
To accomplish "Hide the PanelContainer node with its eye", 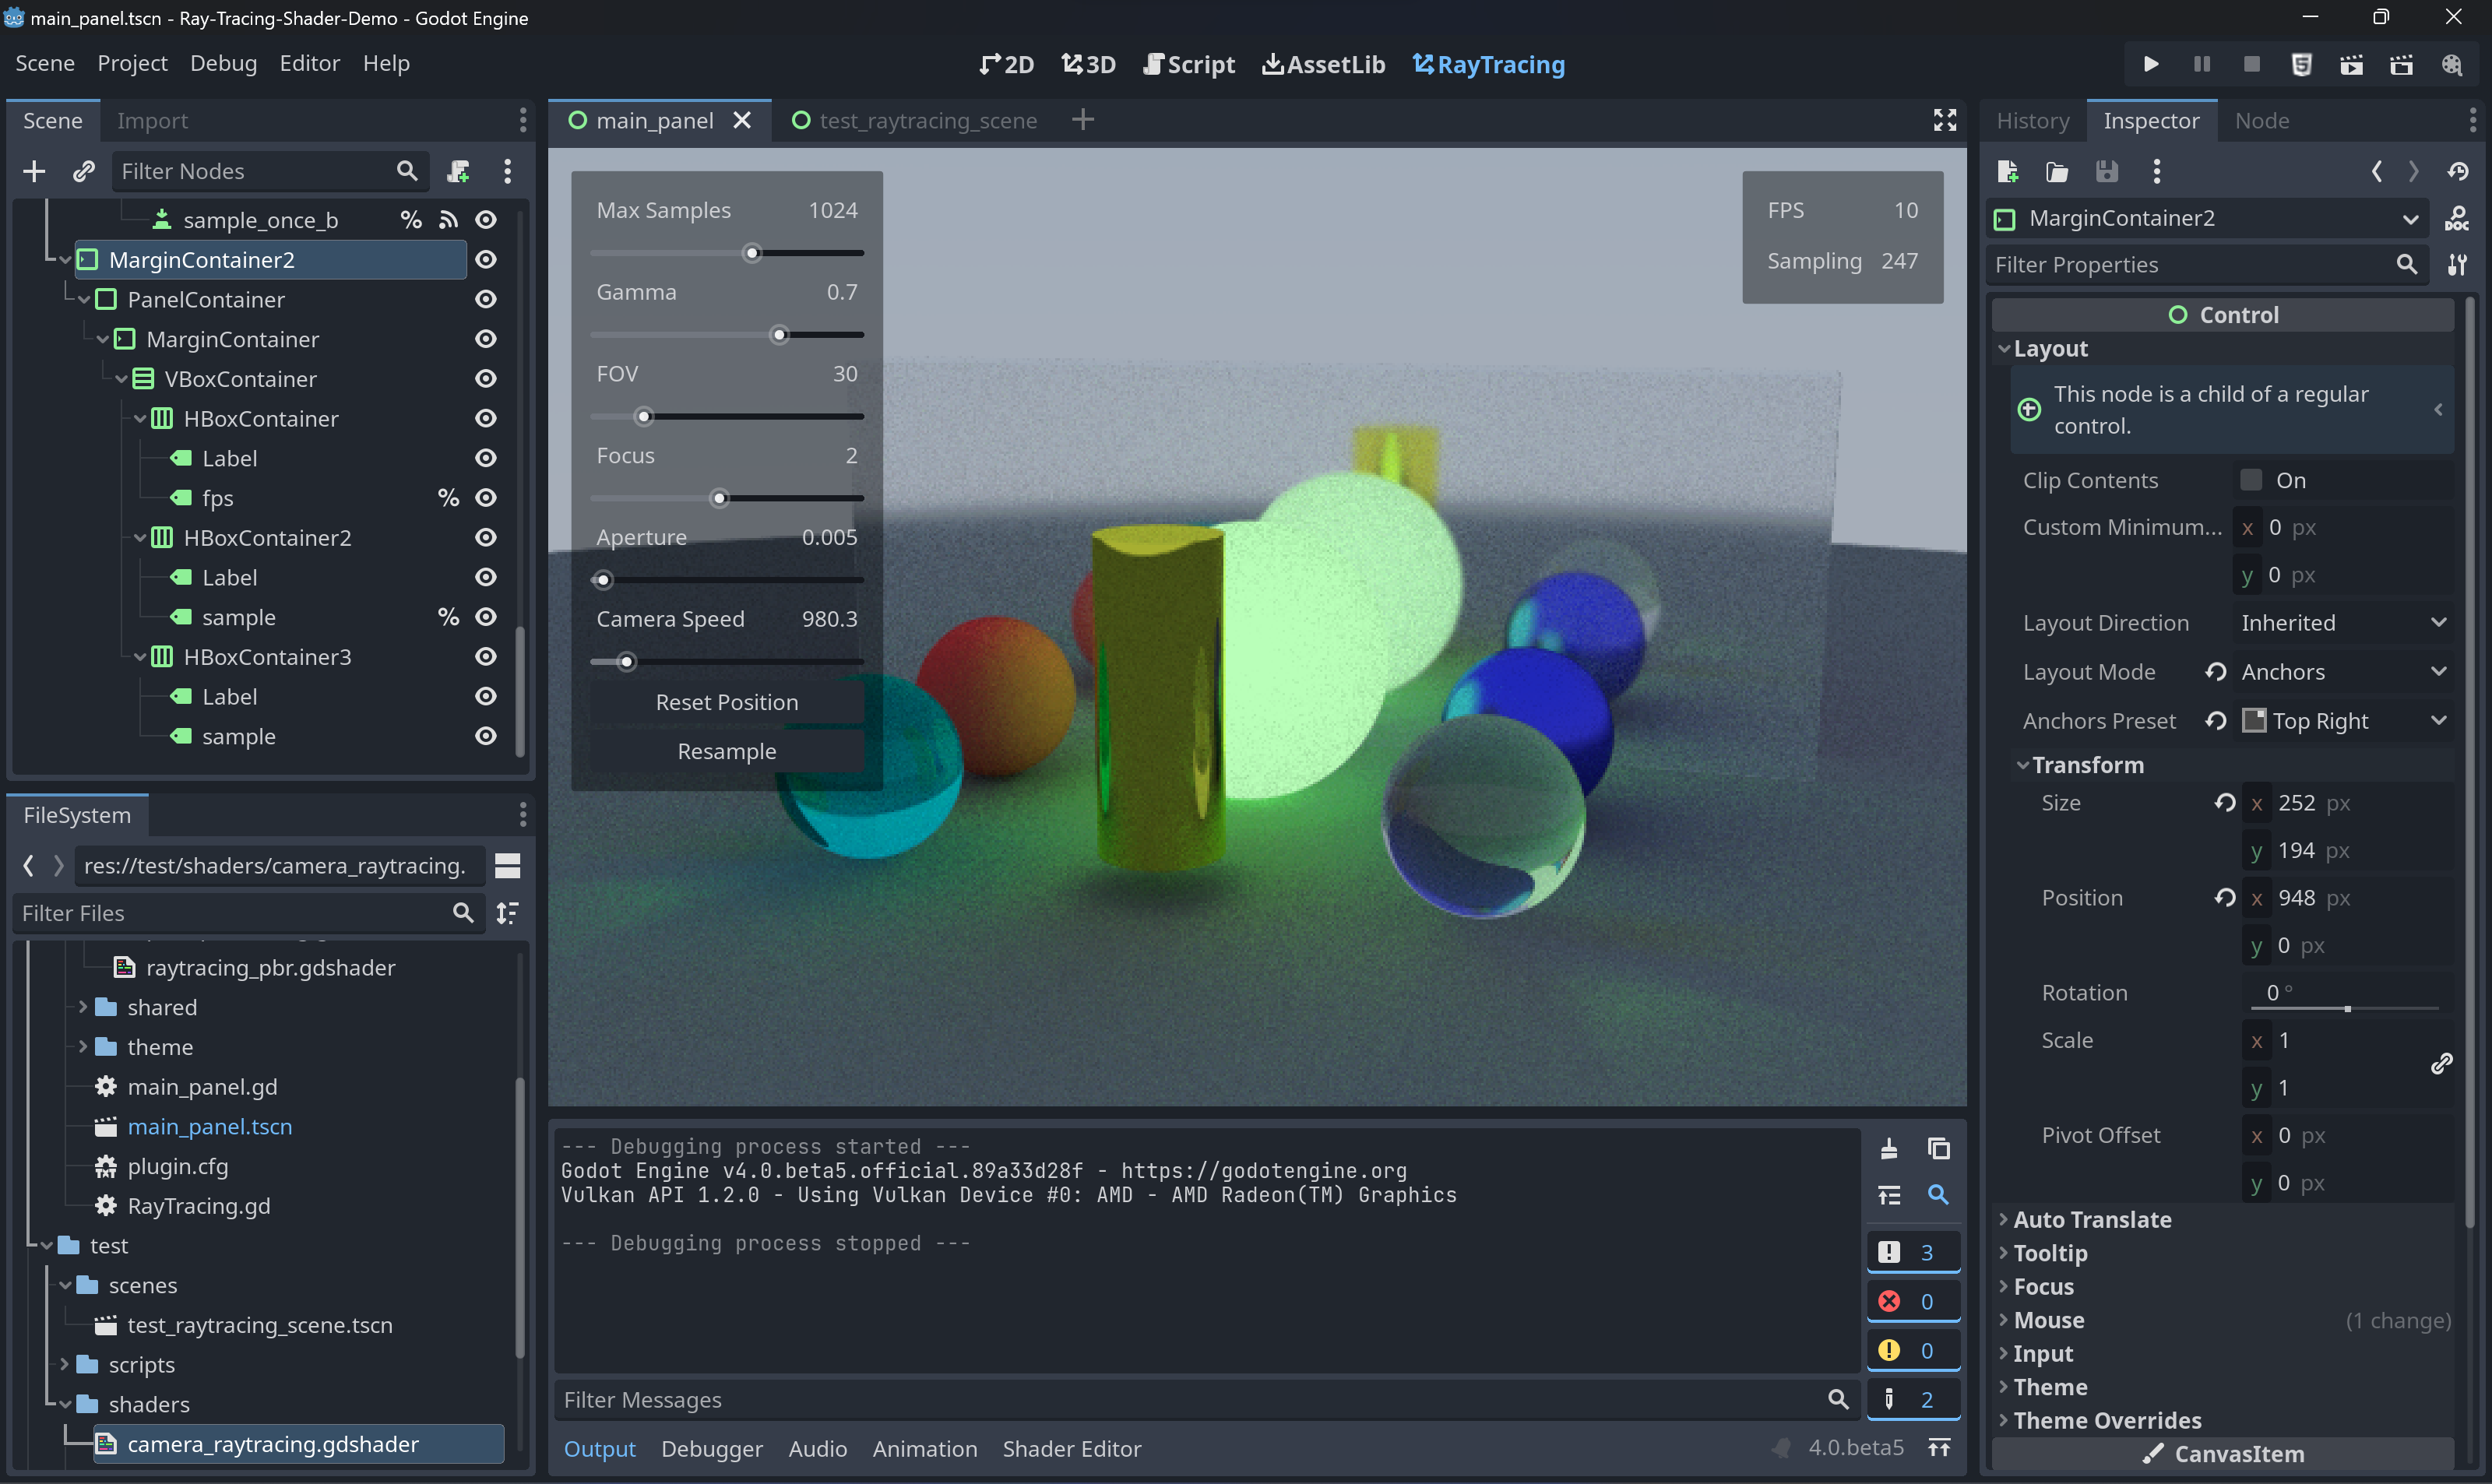I will [486, 299].
